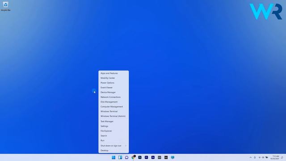The width and height of the screenshot is (286, 161).
Task: Select Desktop at the menu bottom
Action: click(114, 150)
